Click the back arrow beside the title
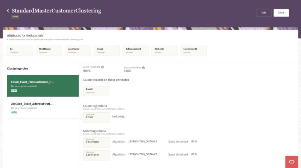The height and width of the screenshot is (168, 301). point(8,11)
